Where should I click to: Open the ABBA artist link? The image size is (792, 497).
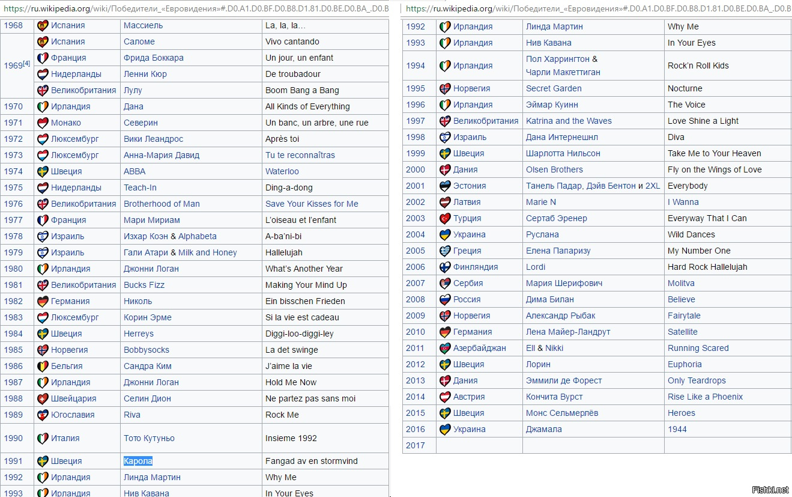click(135, 172)
